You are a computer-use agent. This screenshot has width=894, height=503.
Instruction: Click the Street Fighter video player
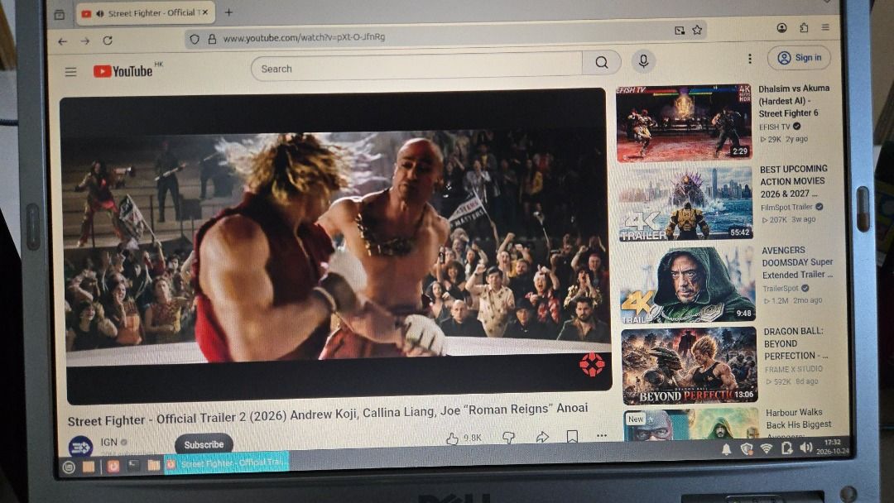point(336,246)
